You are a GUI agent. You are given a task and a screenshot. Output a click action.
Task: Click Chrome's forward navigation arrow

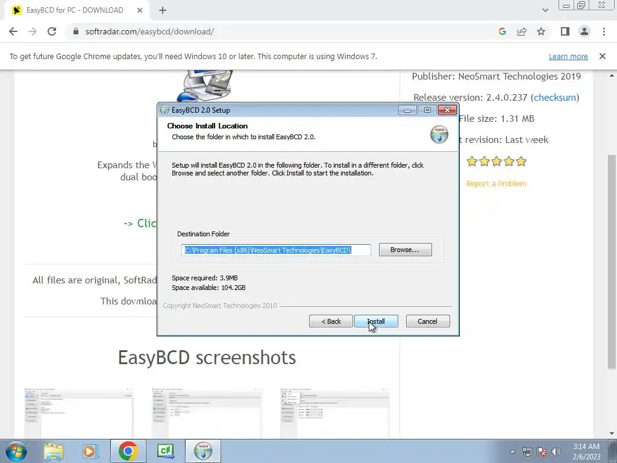coord(33,31)
